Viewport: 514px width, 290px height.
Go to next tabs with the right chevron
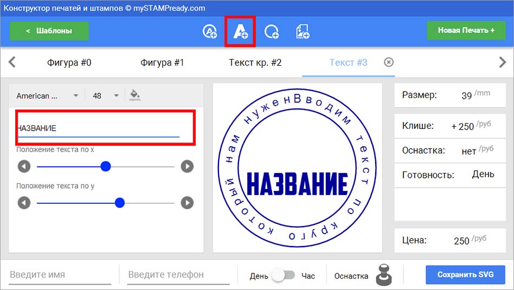(502, 62)
